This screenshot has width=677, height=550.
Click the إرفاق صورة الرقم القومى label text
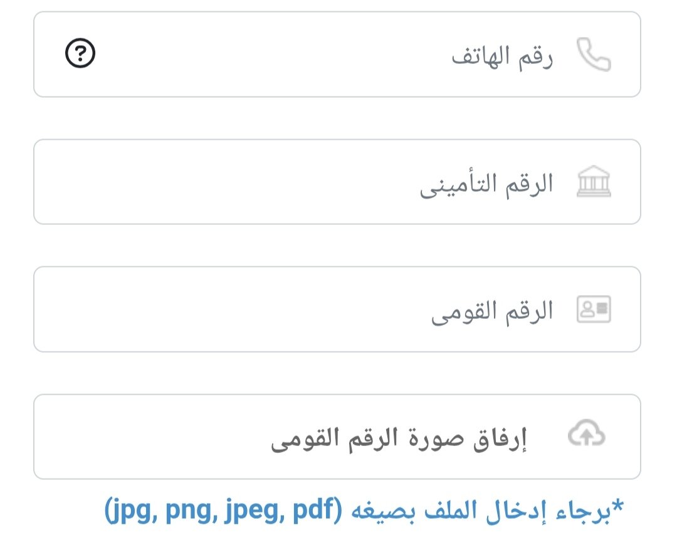point(399,438)
